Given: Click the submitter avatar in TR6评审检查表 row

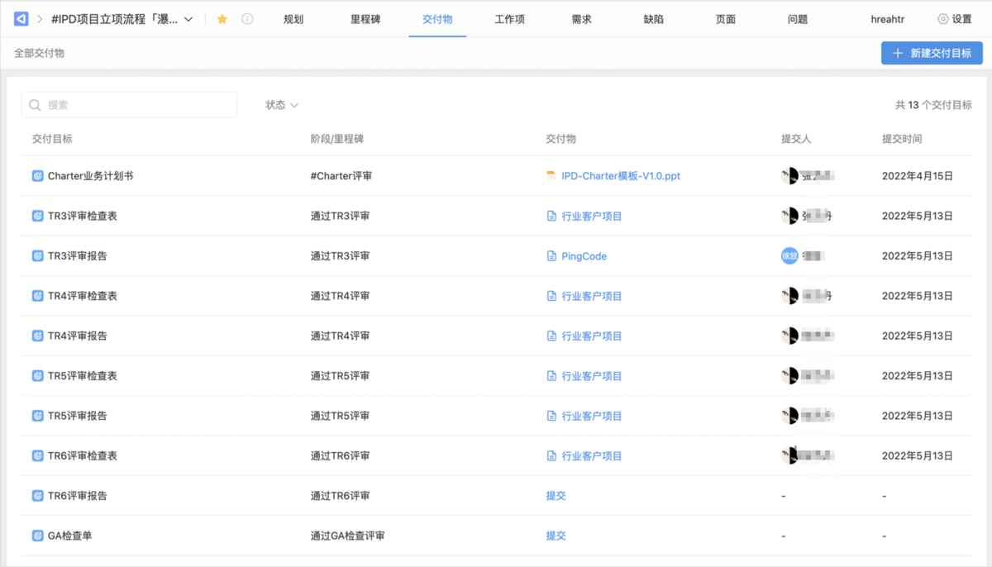Looking at the screenshot, I should click(789, 455).
